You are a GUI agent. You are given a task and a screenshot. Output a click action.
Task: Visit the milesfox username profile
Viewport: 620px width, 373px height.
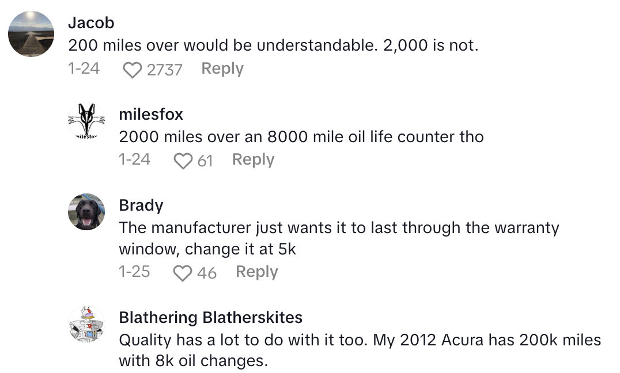coord(151,115)
